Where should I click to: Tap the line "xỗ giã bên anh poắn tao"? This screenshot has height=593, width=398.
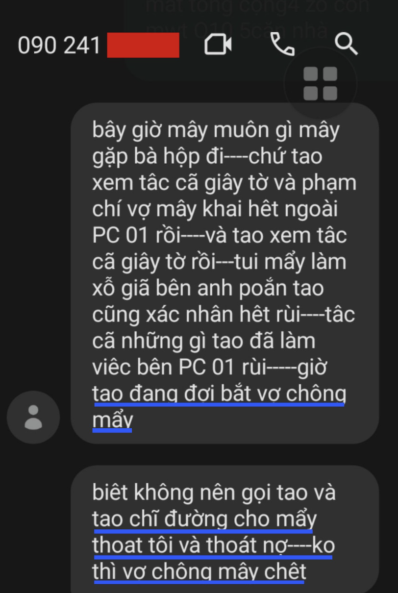click(x=208, y=289)
